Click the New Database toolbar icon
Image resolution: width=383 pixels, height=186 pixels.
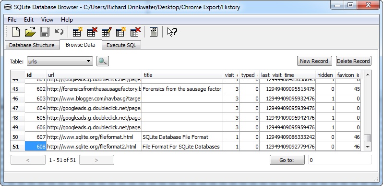point(16,32)
